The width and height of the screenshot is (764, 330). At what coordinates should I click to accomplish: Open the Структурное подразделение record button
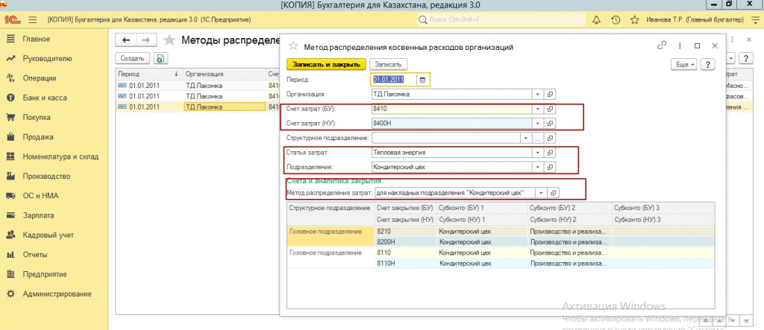click(550, 139)
